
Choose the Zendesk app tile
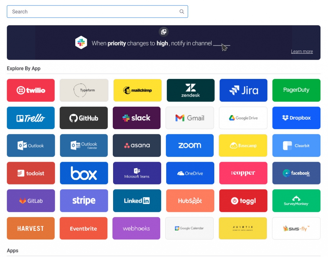(191, 90)
